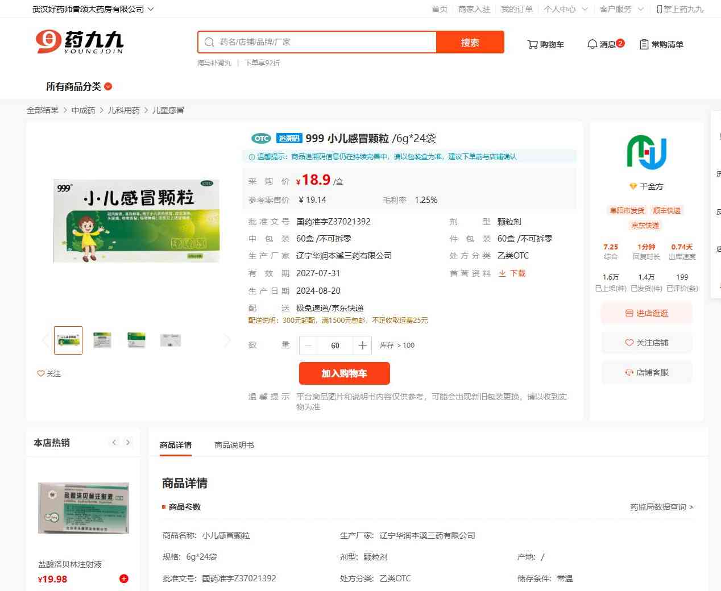
Task: Toggle follow store (关注店铺)
Action: [647, 343]
